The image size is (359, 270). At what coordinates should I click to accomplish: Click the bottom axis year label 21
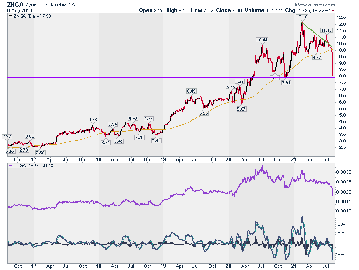[294, 266]
